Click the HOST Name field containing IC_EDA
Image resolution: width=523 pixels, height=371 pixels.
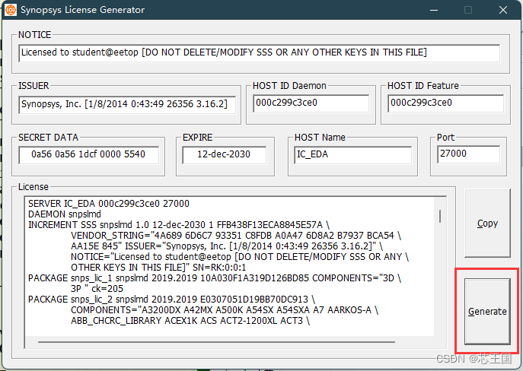point(353,155)
